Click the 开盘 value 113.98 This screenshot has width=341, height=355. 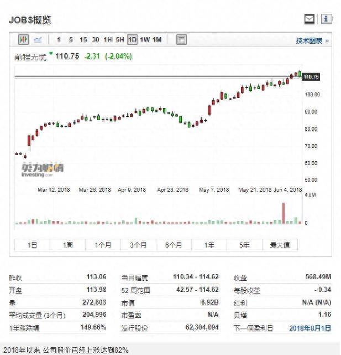(x=96, y=289)
